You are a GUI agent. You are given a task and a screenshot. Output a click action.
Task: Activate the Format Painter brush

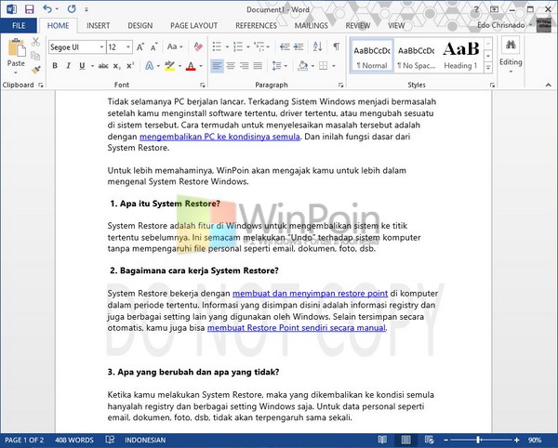tap(35, 70)
